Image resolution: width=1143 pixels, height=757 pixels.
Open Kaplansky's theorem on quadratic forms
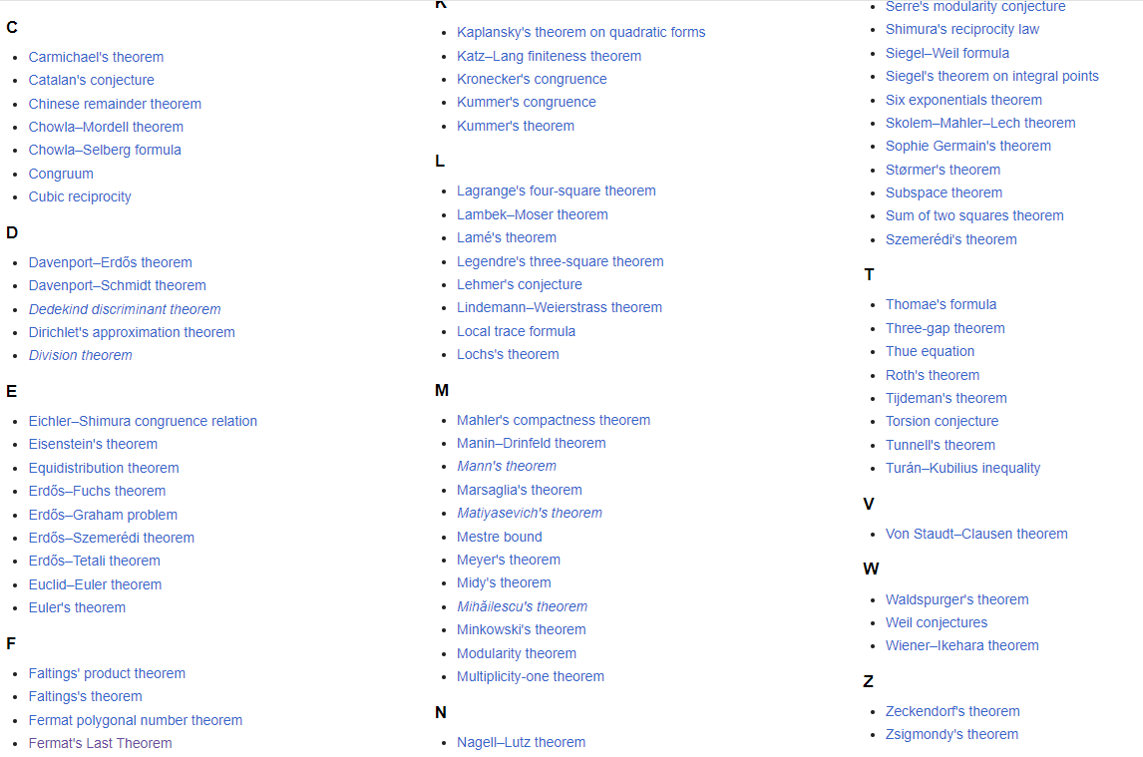tap(580, 32)
